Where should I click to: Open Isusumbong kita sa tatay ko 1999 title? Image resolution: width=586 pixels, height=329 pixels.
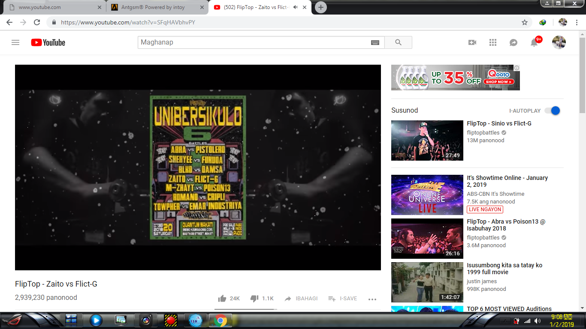(x=504, y=269)
